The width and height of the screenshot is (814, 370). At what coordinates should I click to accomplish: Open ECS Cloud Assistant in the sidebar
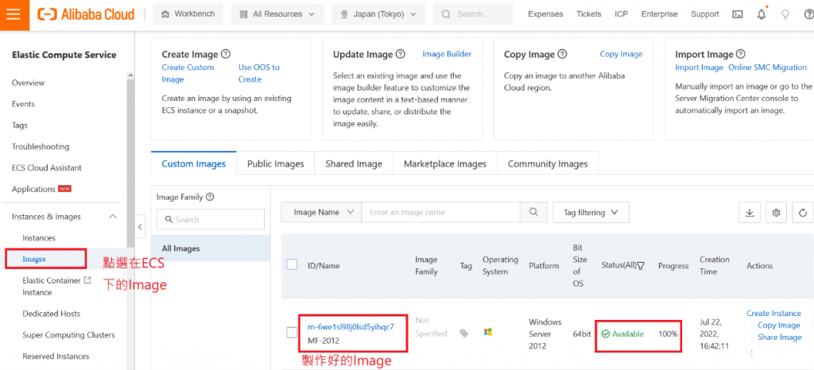click(x=47, y=168)
